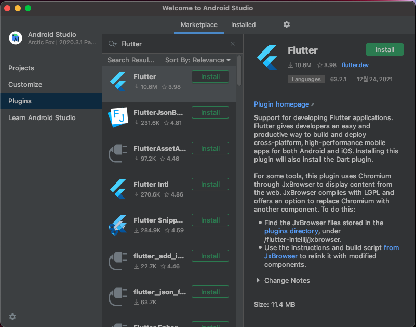
Task: Install the flutter_add_i... plugin
Action: point(210,256)
